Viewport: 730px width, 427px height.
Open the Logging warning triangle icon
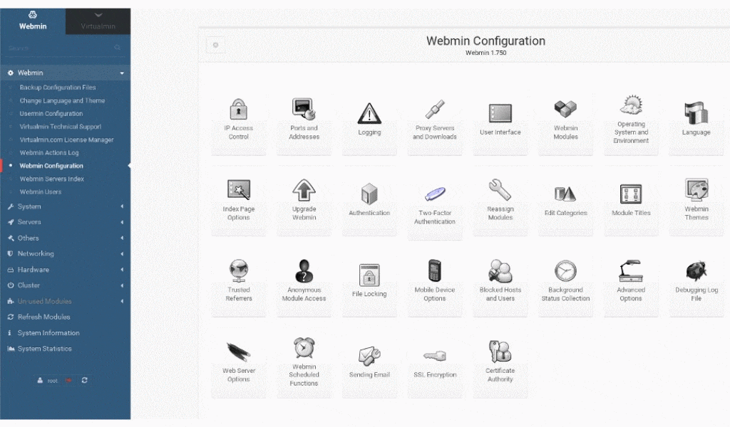pos(369,113)
